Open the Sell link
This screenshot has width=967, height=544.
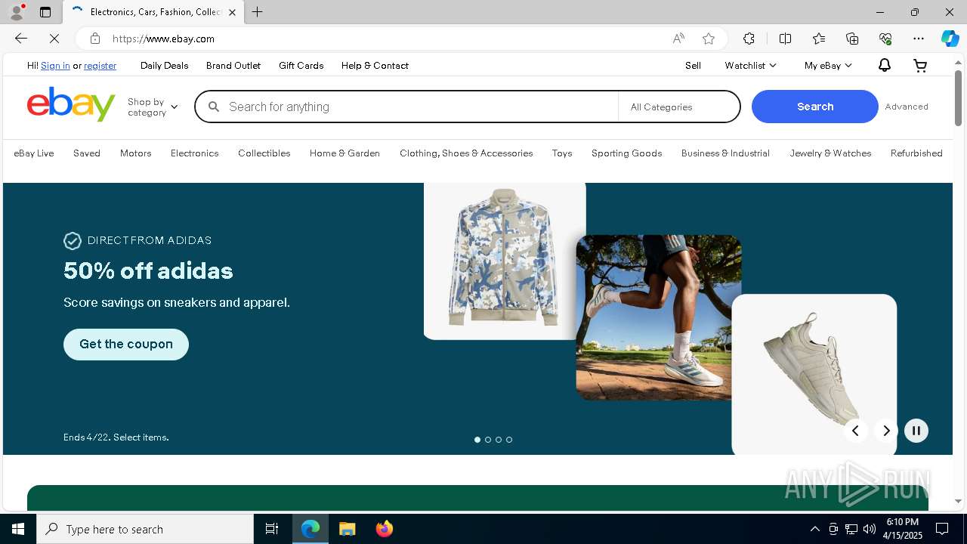(693, 66)
